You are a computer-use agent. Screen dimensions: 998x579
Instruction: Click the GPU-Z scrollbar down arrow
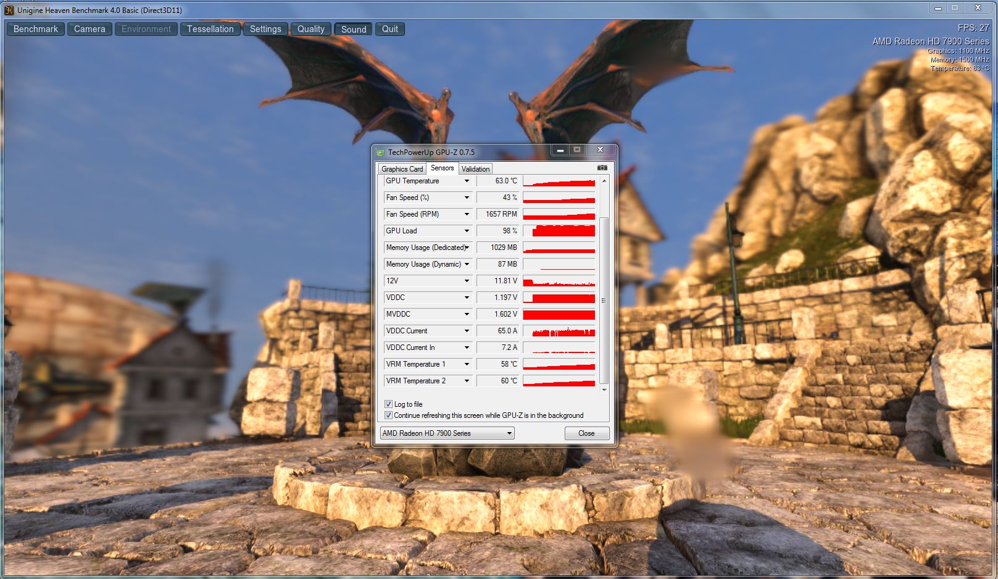pos(604,389)
